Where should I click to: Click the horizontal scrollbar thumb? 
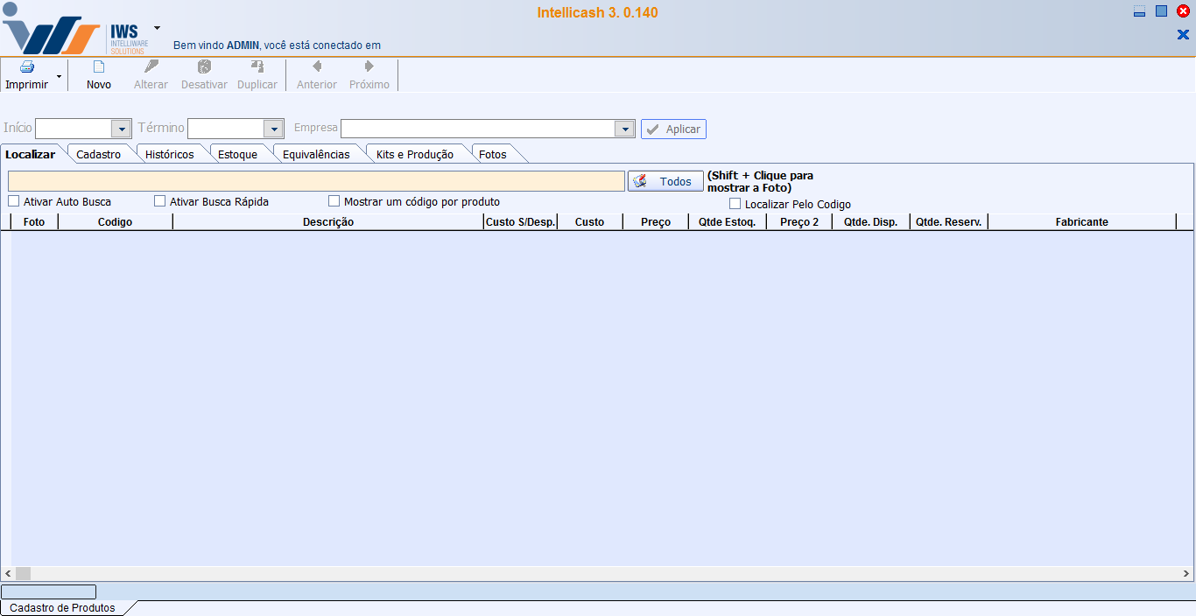coord(24,574)
